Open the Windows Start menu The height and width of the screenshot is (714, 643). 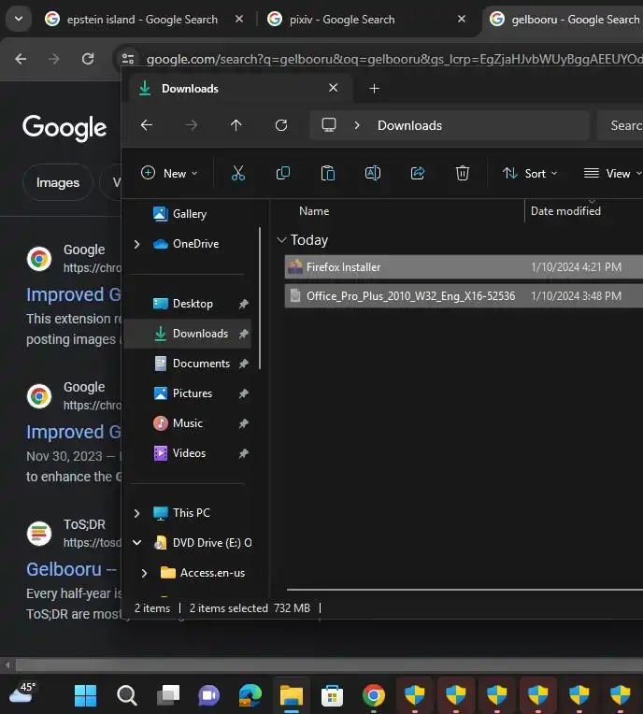(85, 695)
